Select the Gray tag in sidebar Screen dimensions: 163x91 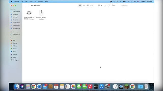tap(13, 57)
